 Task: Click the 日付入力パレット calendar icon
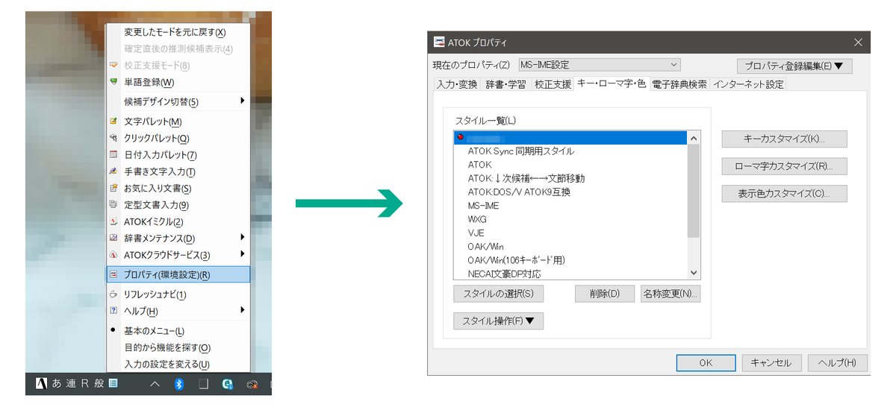click(x=113, y=155)
